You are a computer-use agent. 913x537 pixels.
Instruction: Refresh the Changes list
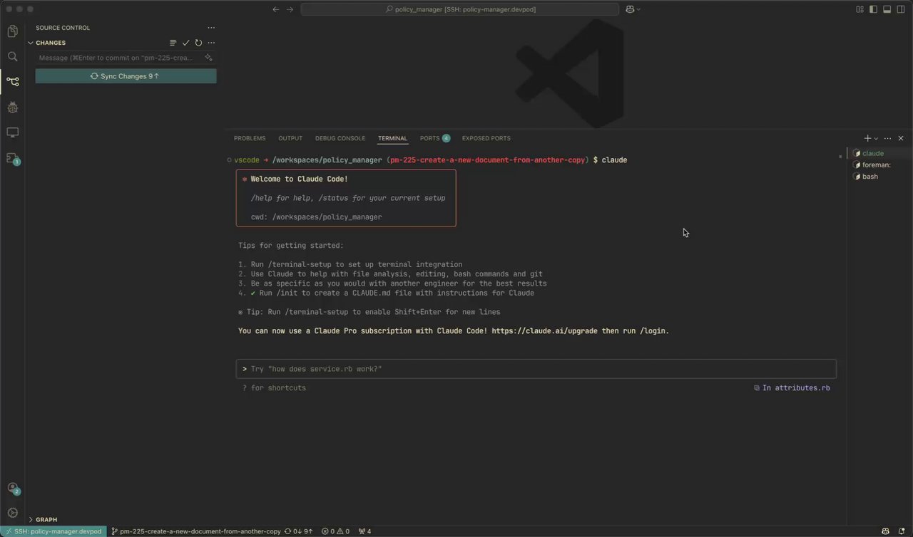tap(198, 43)
